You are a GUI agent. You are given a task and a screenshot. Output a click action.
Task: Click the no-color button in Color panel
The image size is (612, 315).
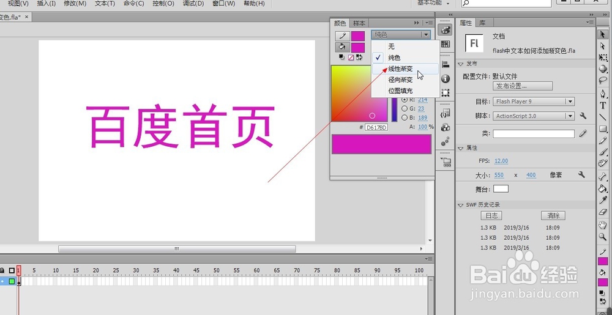(x=351, y=57)
